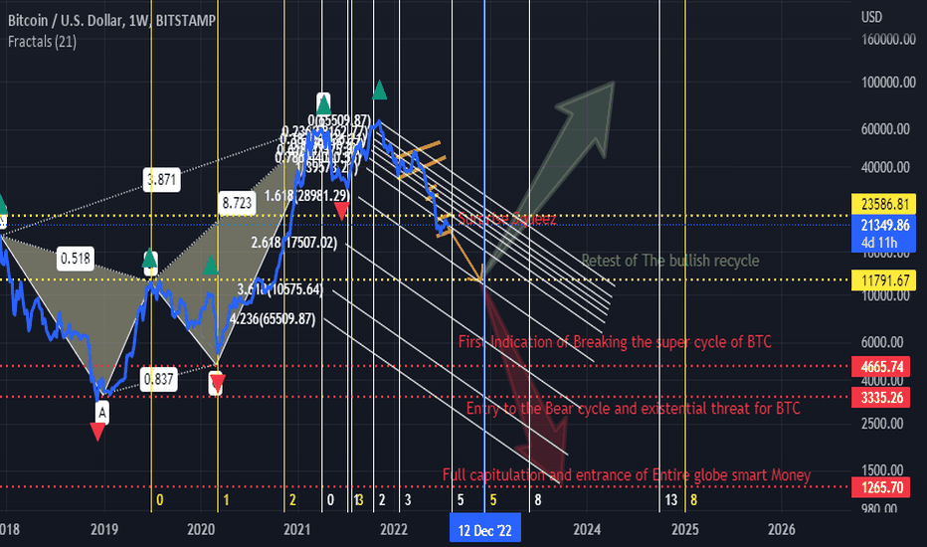Select the 'Entry to the Bear cycle' annotation
Viewport: 927px width, 547px height.
coord(634,409)
